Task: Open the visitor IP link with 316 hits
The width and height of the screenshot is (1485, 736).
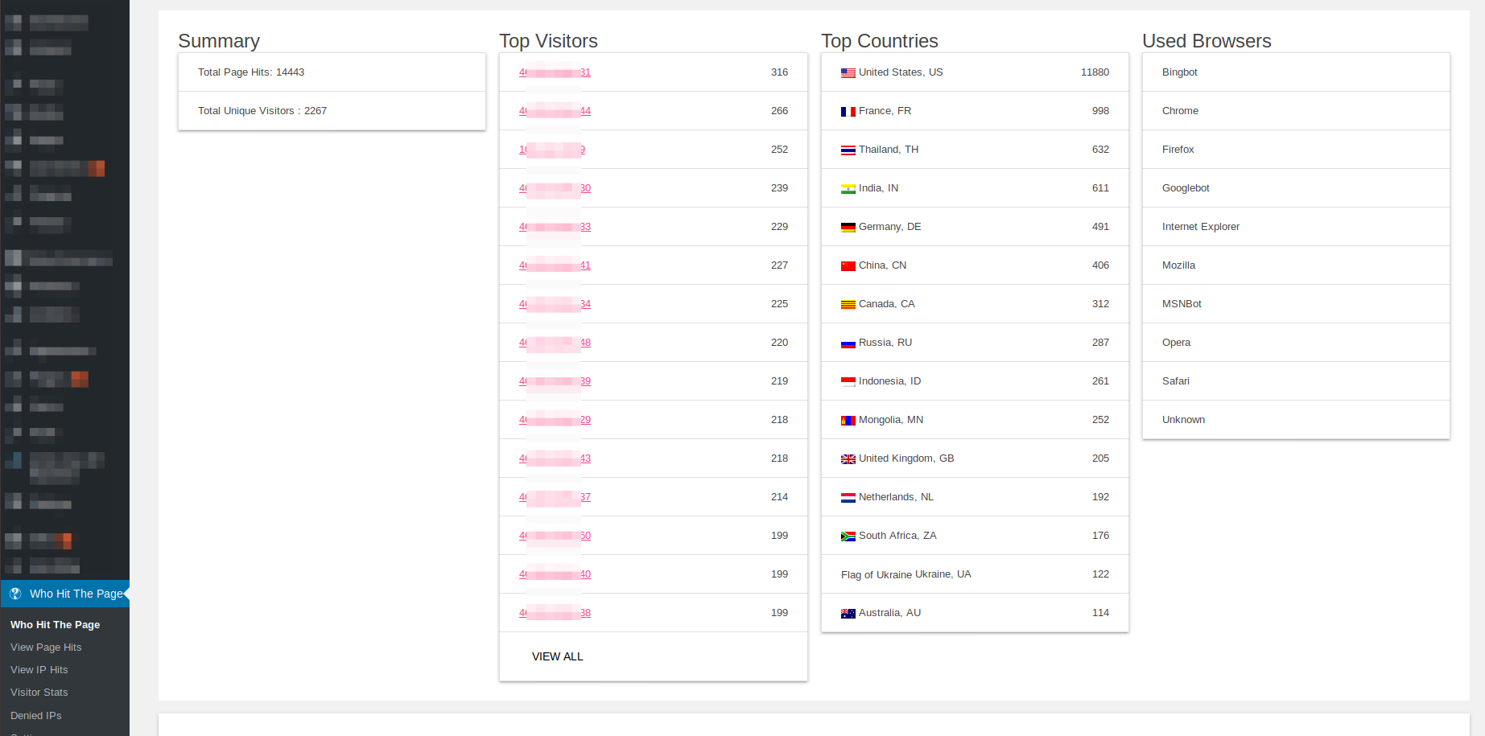Action: (555, 72)
